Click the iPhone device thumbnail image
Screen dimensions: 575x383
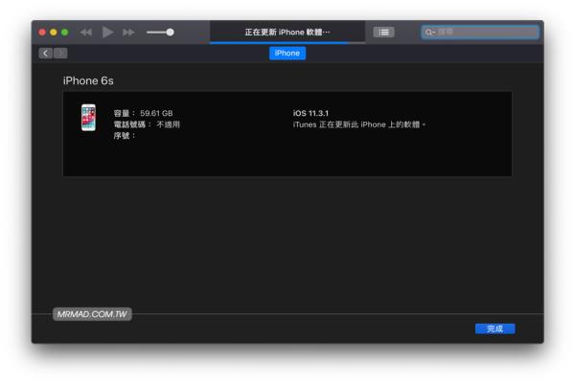[88, 118]
